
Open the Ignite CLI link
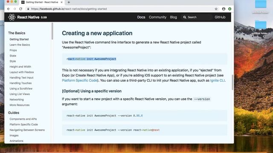pyautogui.click(x=217, y=80)
